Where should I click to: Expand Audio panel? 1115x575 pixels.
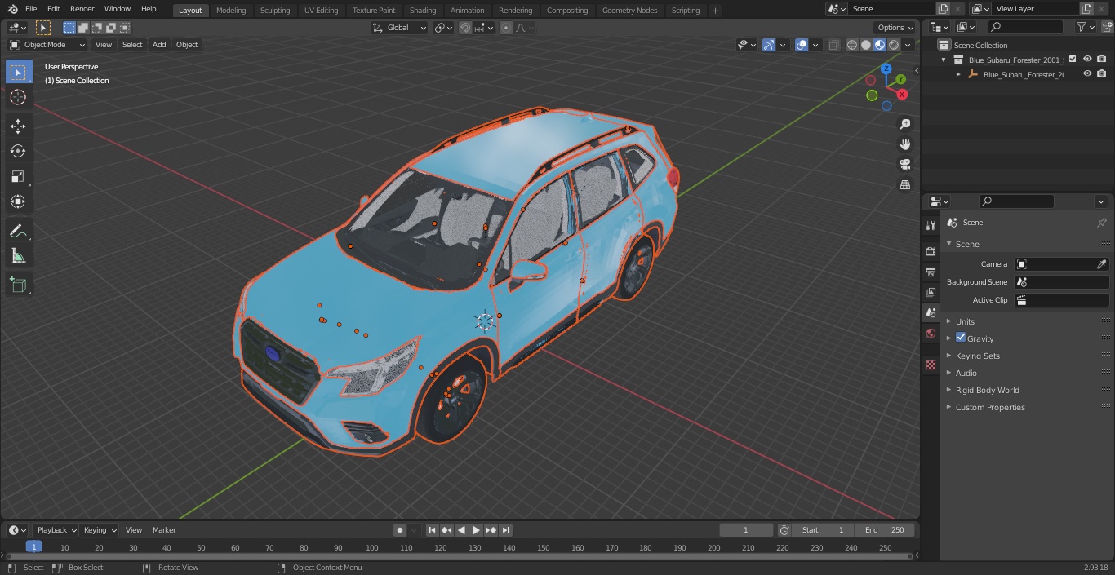pos(966,373)
